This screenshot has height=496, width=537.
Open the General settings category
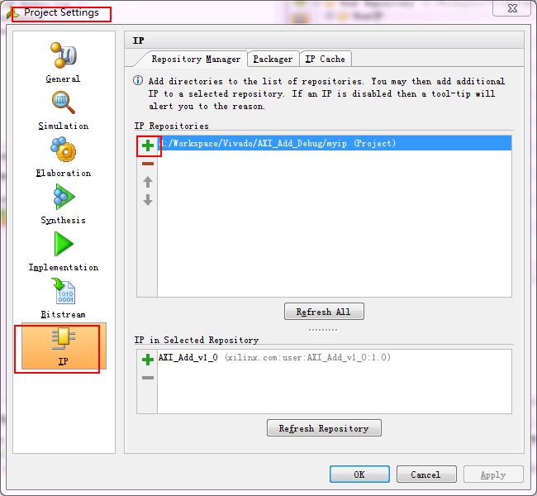click(64, 63)
